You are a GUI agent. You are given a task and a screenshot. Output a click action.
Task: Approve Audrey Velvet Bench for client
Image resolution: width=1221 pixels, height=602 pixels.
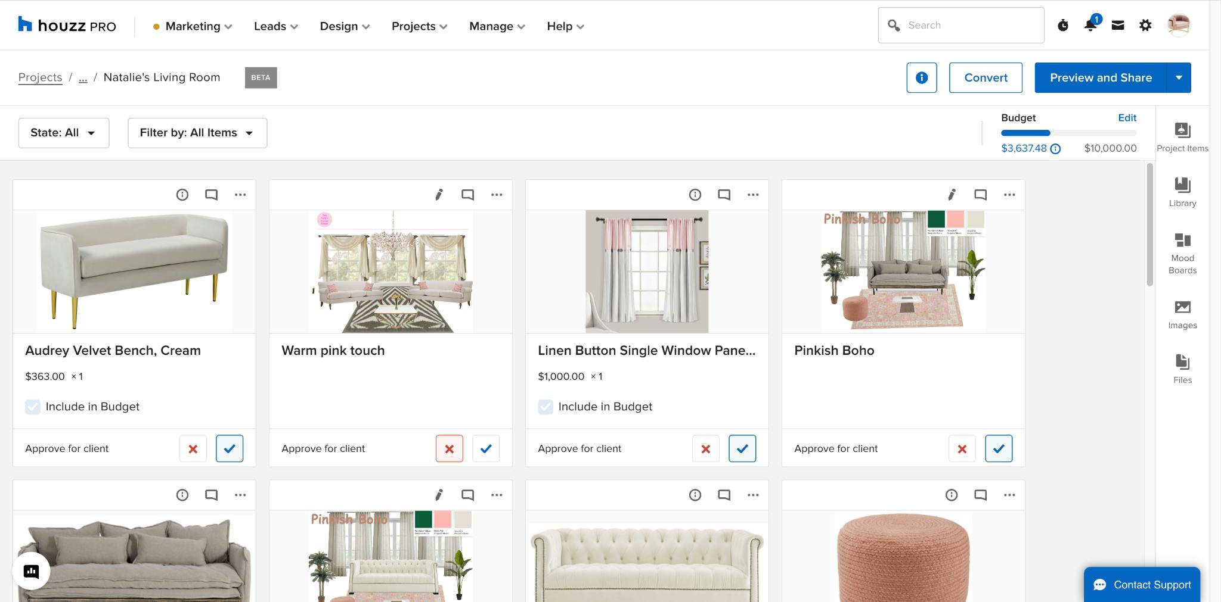[230, 449]
